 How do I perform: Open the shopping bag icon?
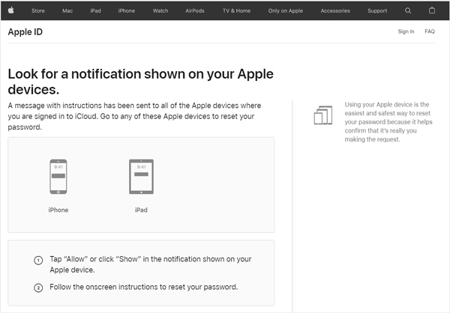tap(432, 10)
